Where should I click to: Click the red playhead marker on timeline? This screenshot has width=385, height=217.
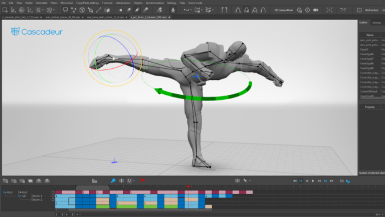pyautogui.click(x=188, y=186)
